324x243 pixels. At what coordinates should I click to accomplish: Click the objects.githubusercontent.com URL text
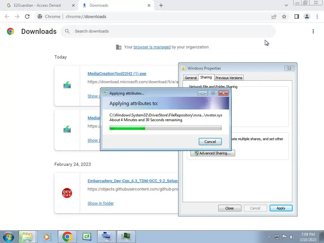click(133, 189)
